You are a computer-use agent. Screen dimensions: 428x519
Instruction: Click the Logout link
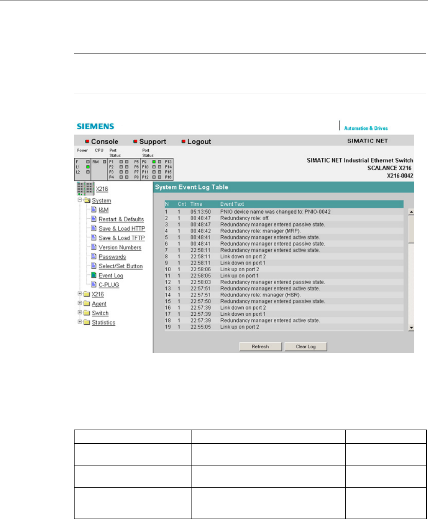(x=199, y=141)
